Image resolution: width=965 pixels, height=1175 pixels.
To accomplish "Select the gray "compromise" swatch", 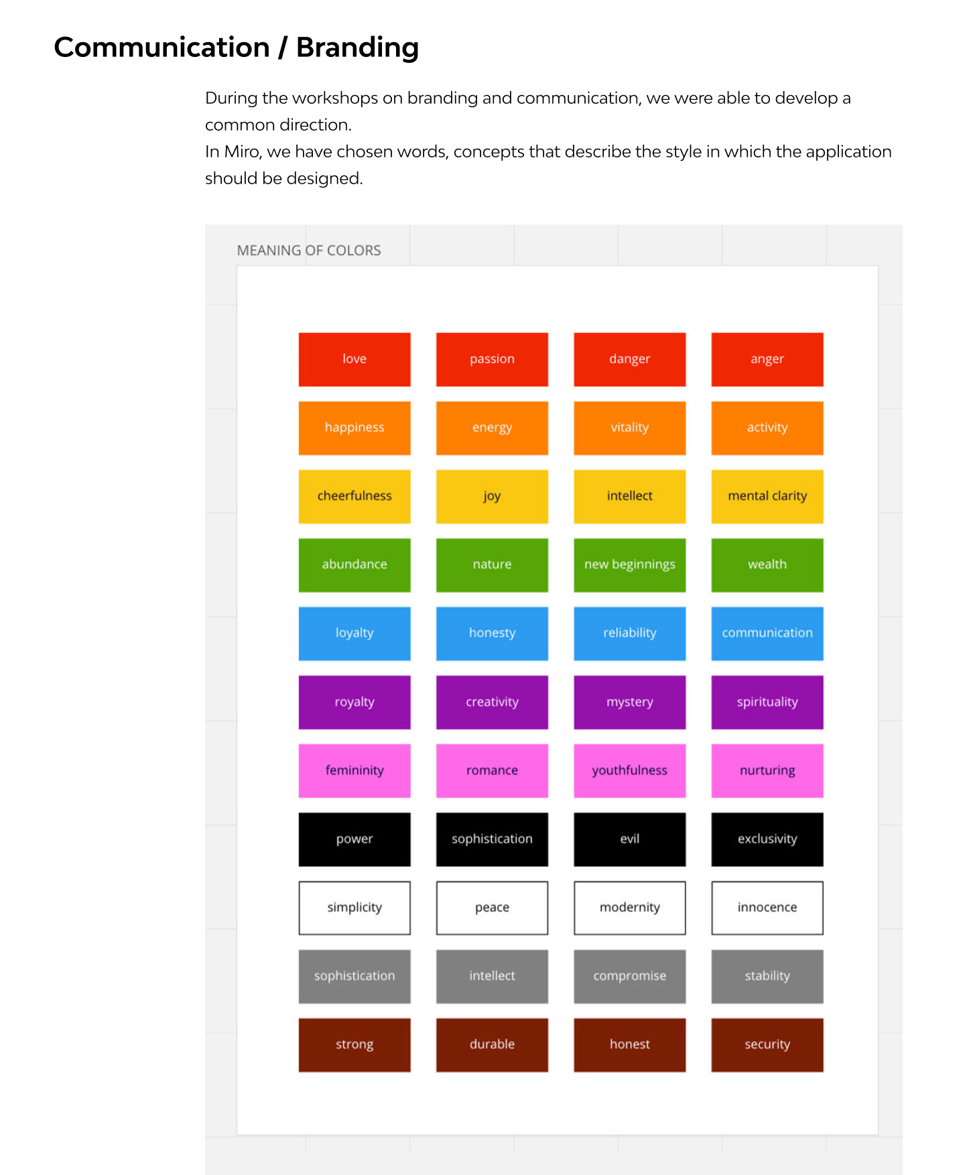I will tap(629, 976).
